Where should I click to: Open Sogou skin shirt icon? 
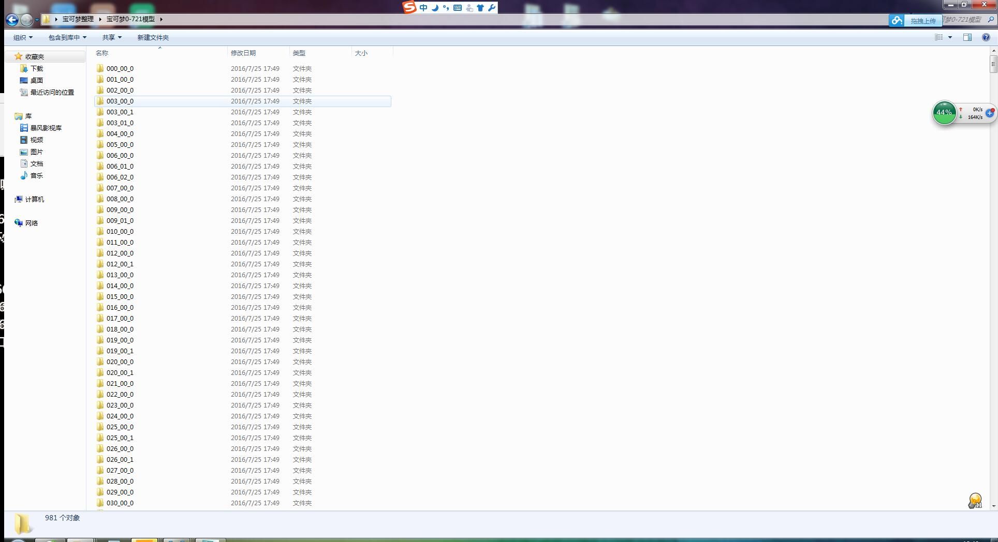(480, 8)
